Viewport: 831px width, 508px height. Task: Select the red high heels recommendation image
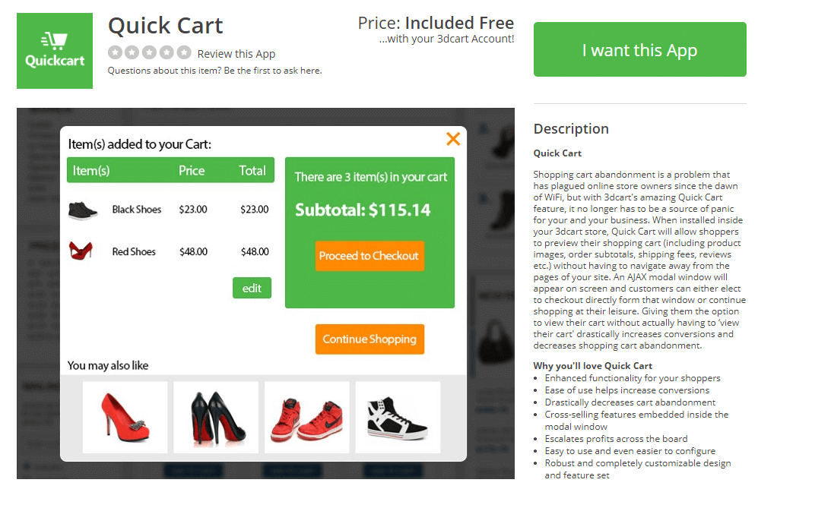click(x=125, y=418)
